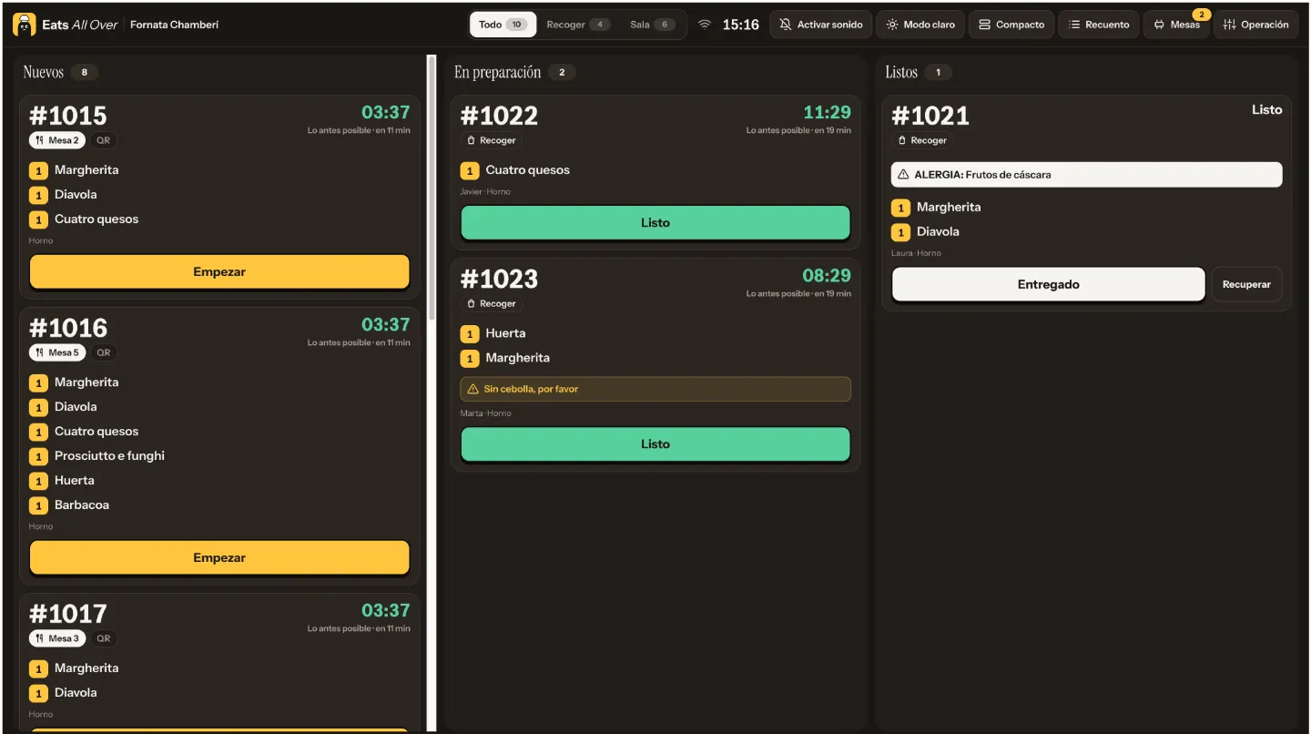Click the QR badge on order #1016
1311x734 pixels.
pyautogui.click(x=104, y=352)
